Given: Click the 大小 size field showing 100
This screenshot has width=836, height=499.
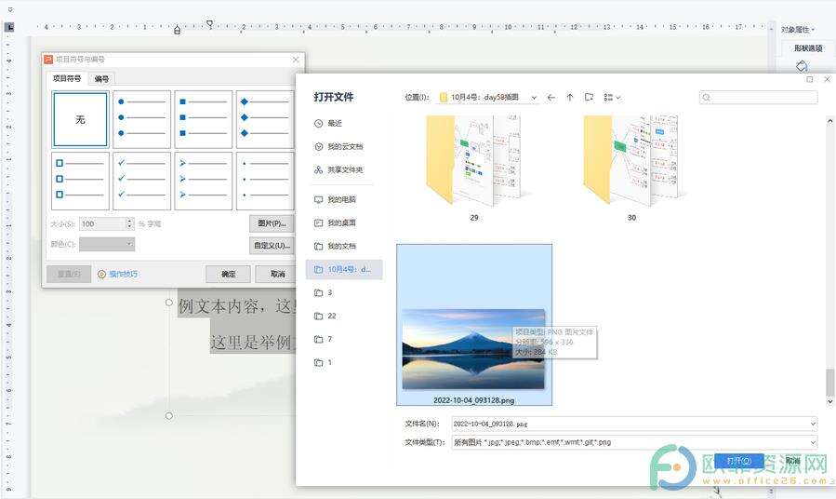Looking at the screenshot, I should [x=103, y=223].
